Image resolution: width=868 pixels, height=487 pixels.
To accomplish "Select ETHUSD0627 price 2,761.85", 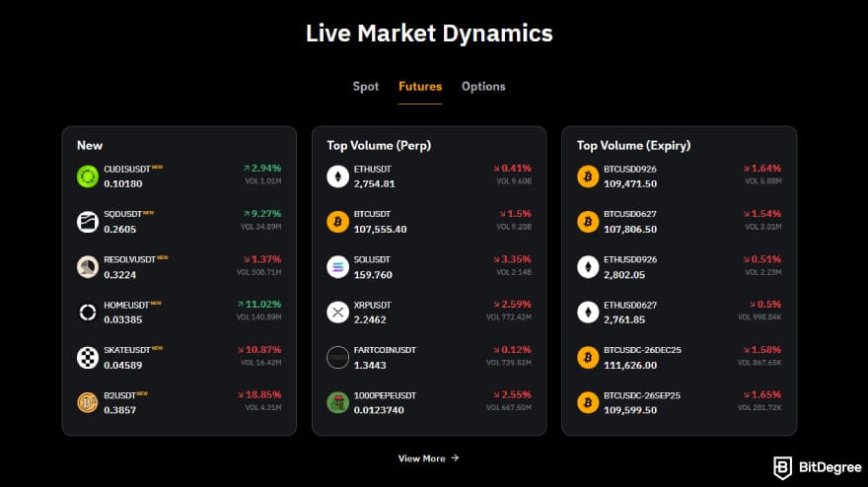I will point(623,319).
